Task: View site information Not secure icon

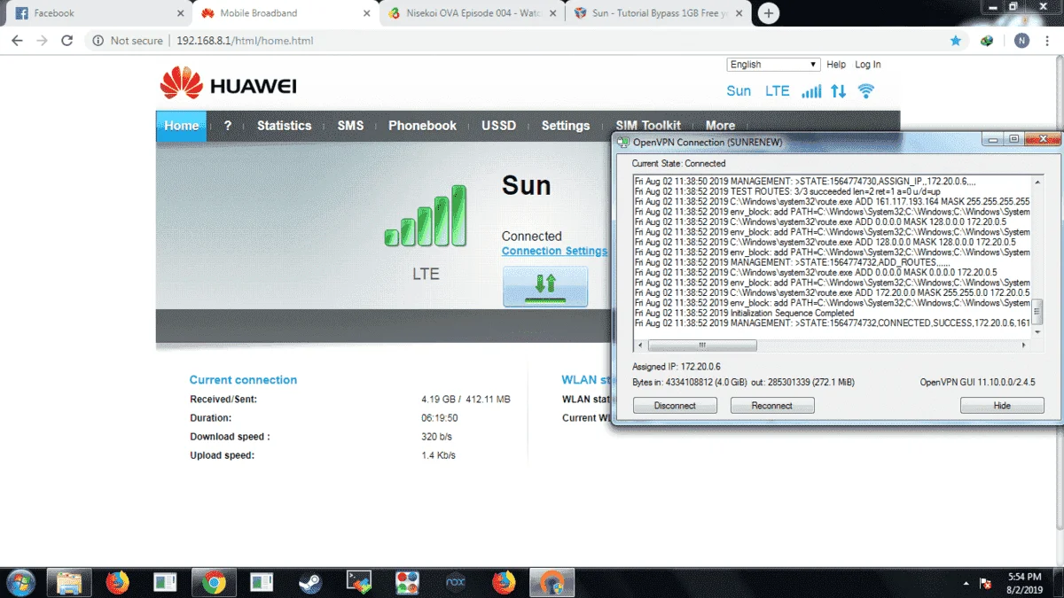Action: coord(98,41)
